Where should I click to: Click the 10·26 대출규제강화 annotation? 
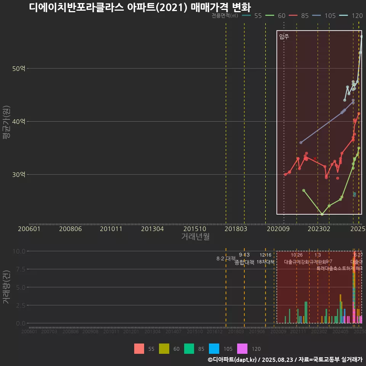(x=297, y=258)
